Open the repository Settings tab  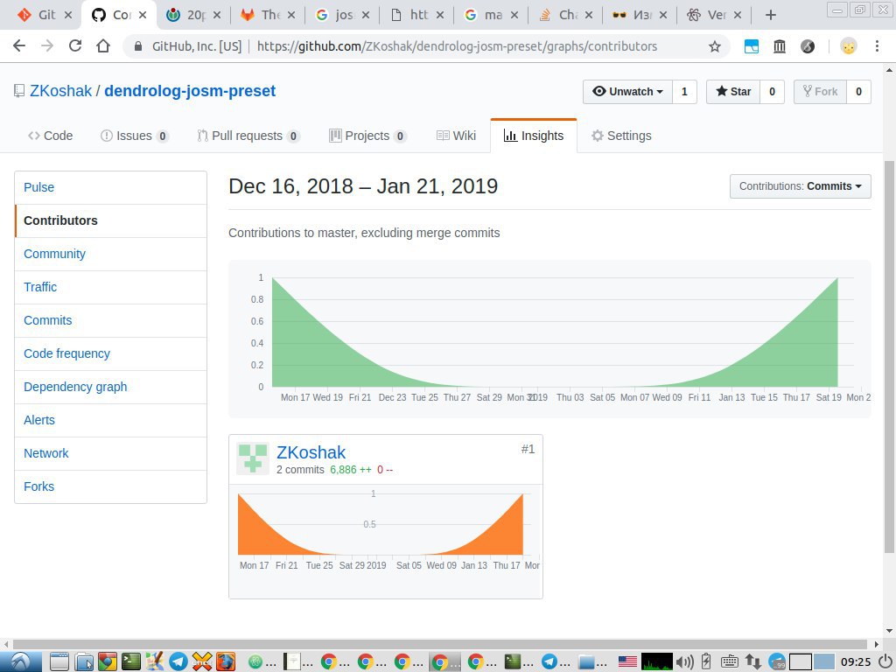(621, 136)
